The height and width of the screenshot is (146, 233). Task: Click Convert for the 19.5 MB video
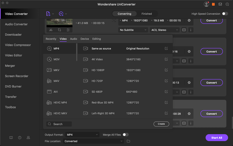coord(211,21)
